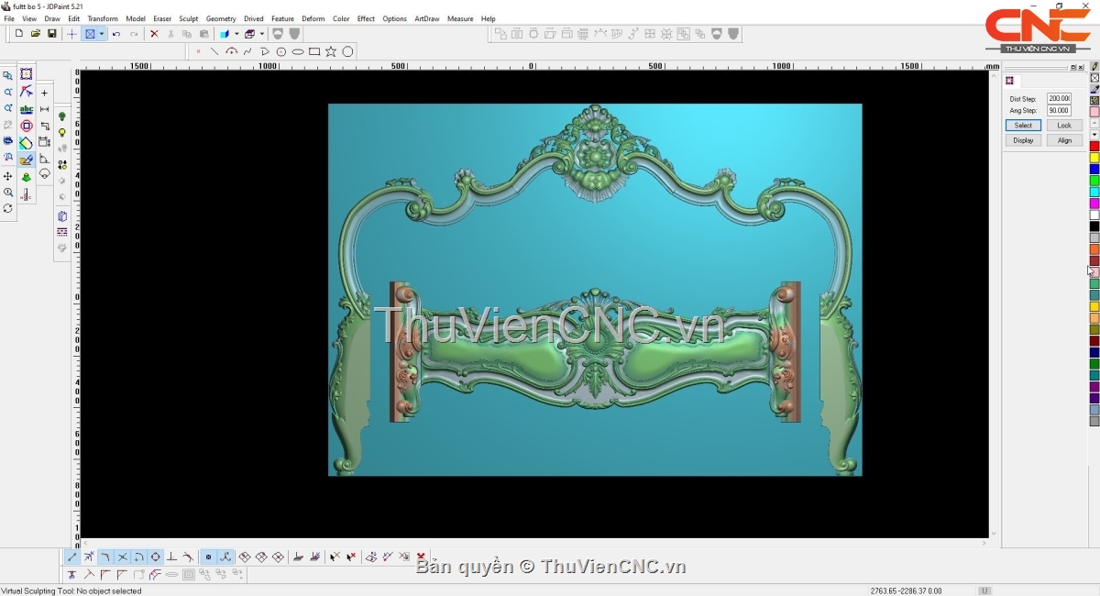Click the yellow light bulb icon

click(x=62, y=133)
